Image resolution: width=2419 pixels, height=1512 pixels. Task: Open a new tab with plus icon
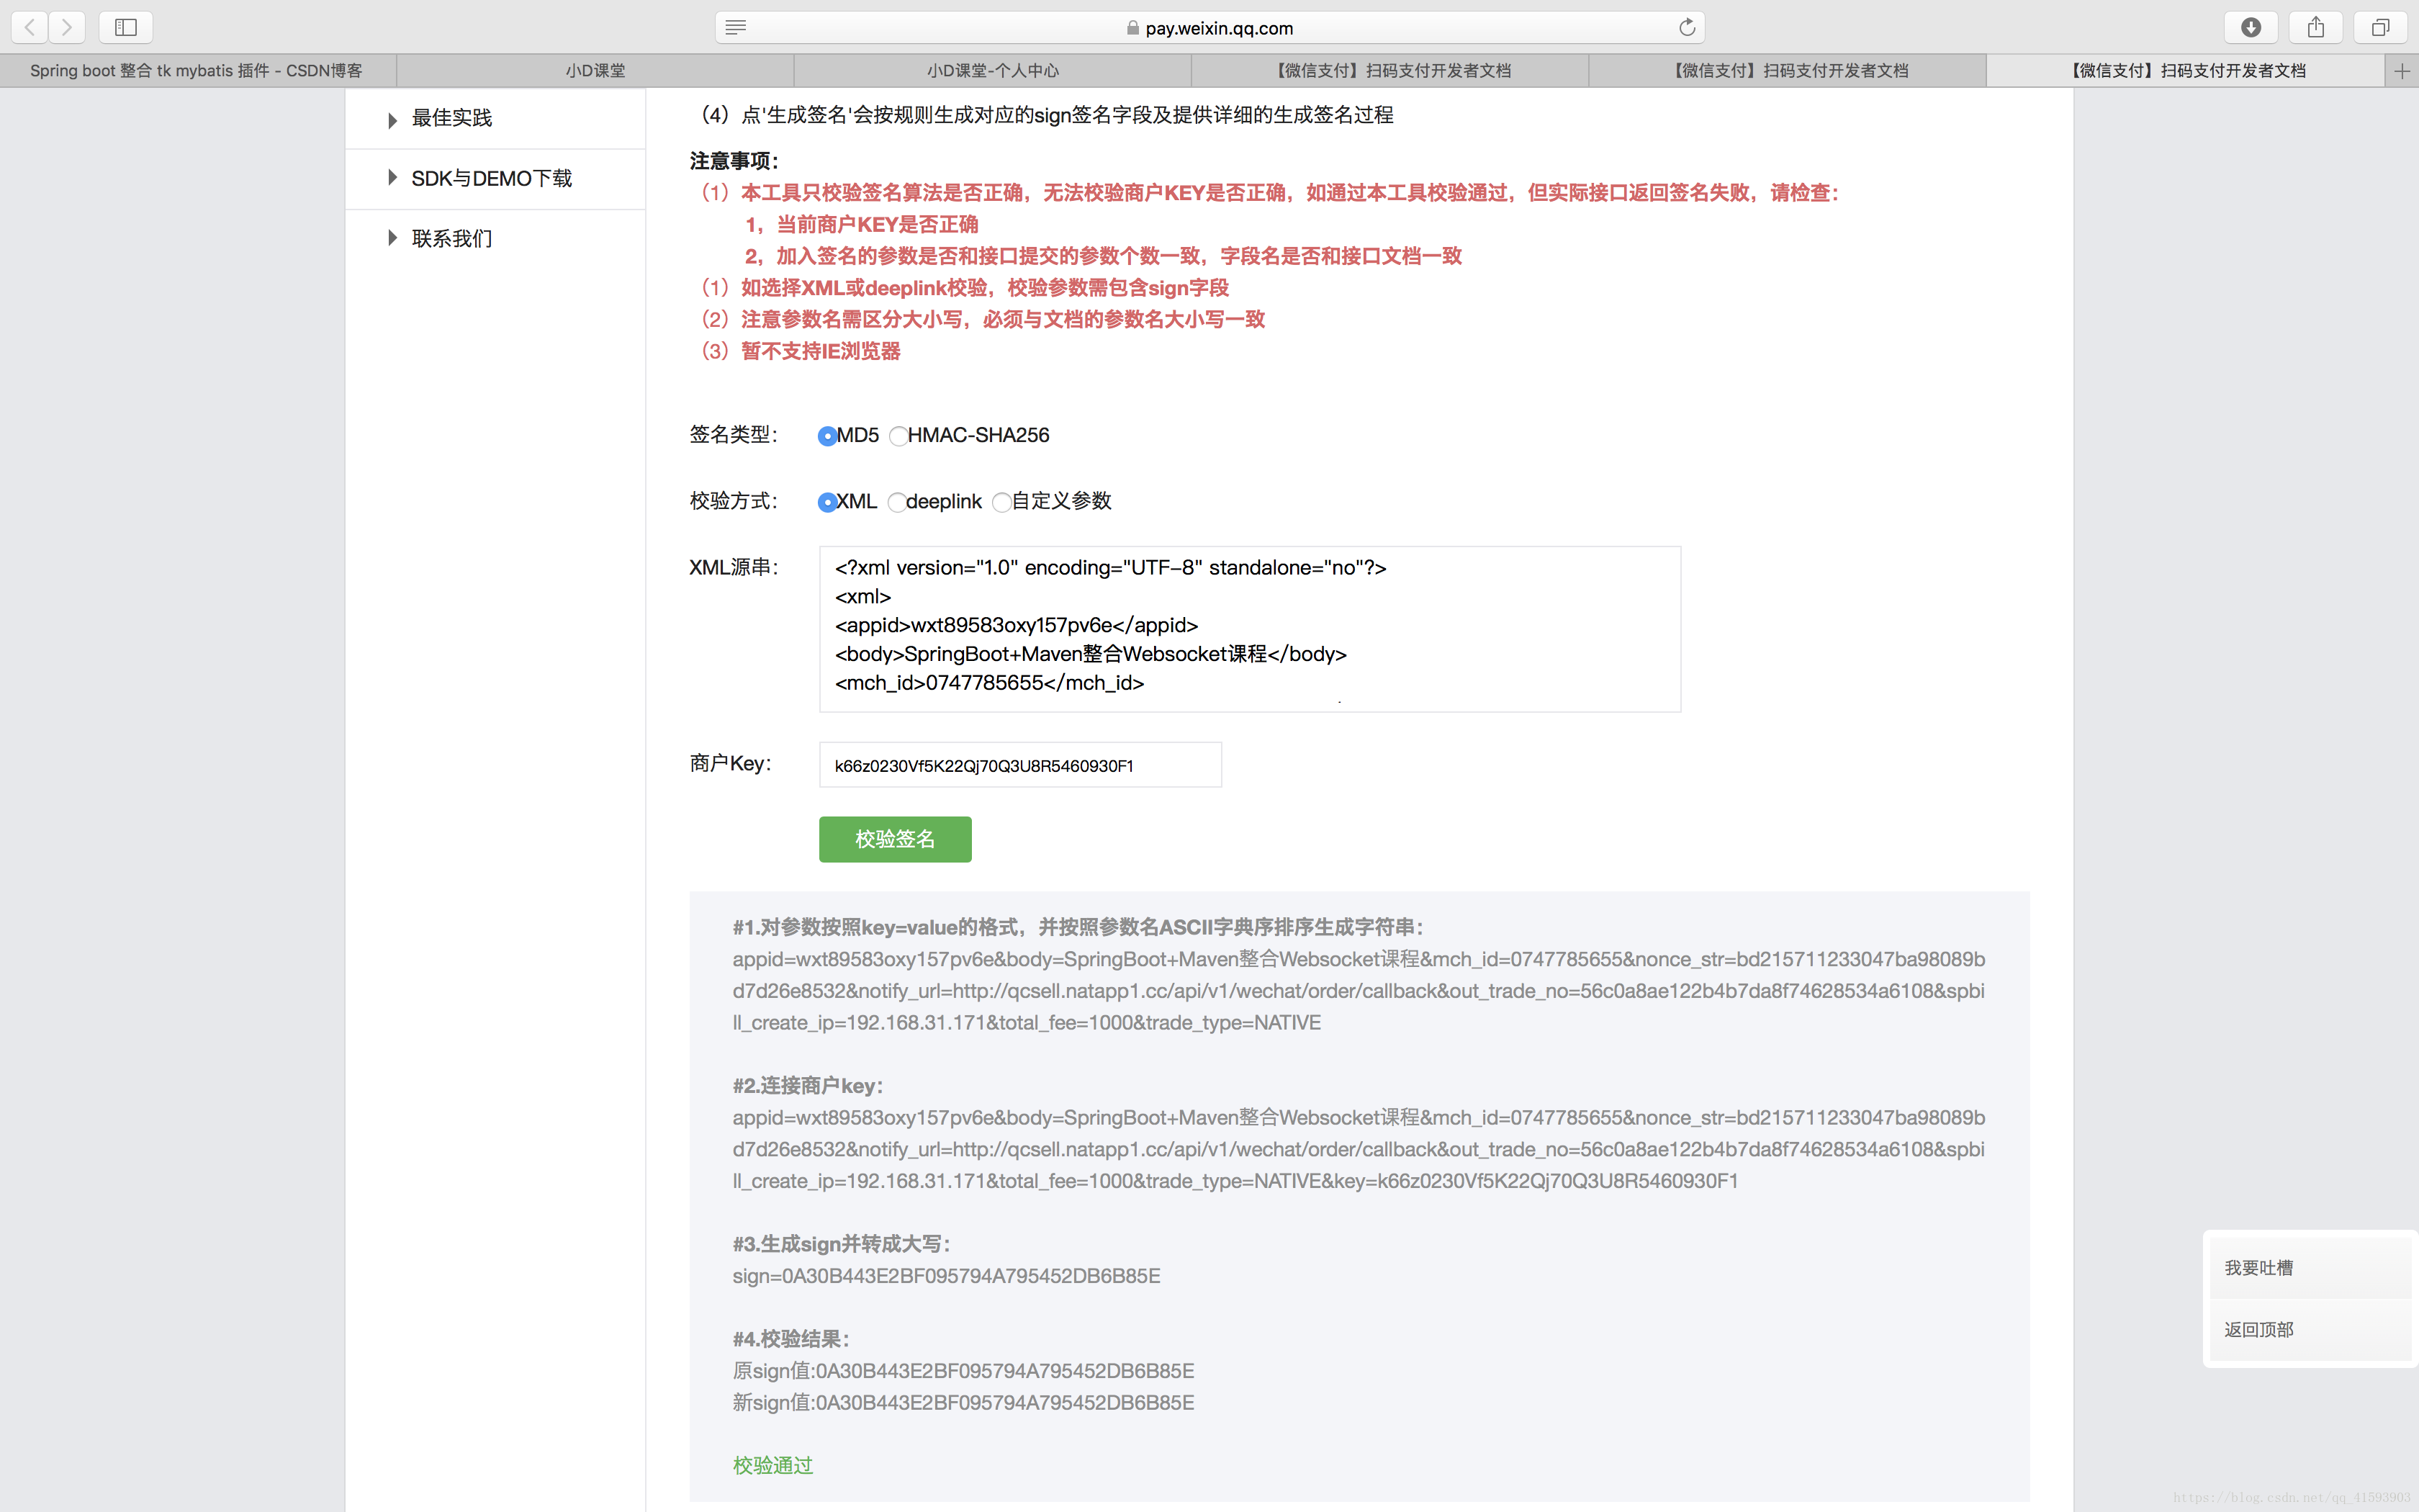(2402, 70)
